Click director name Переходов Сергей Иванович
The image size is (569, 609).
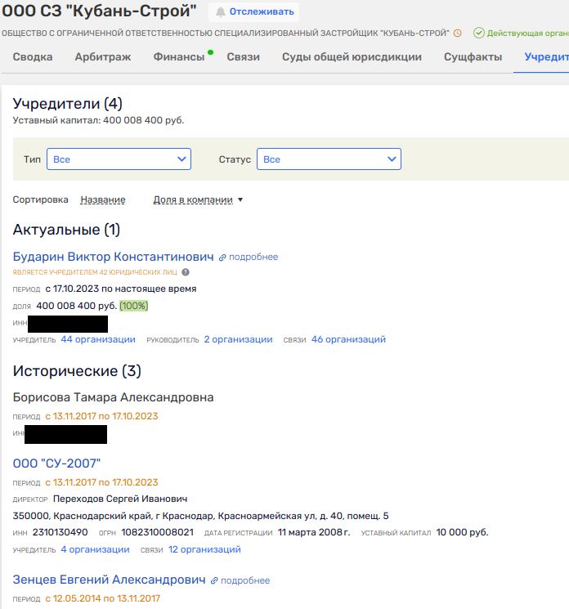pos(120,499)
